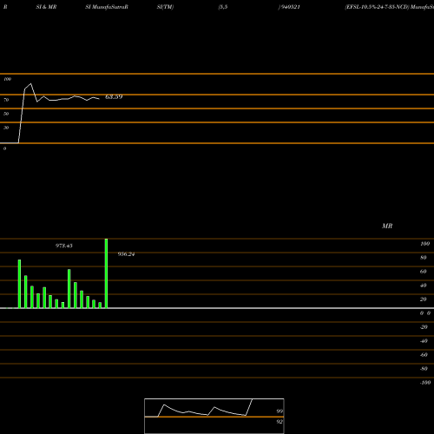
Task: Click the RSI current value 63.59
Action: pos(114,96)
